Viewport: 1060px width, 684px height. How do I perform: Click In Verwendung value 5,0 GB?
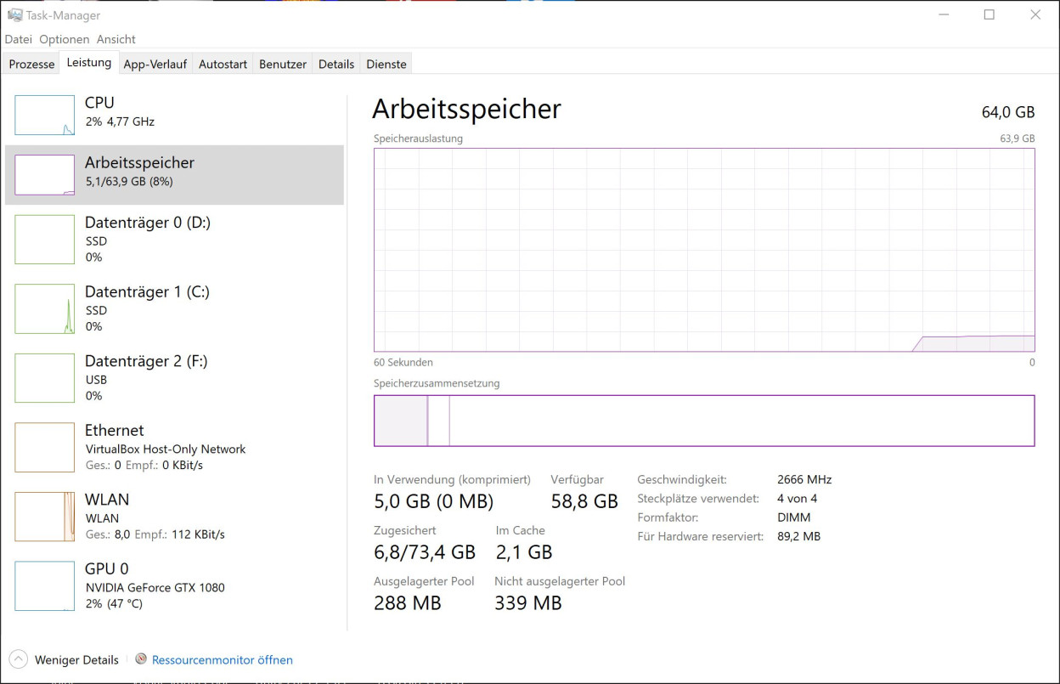(433, 501)
